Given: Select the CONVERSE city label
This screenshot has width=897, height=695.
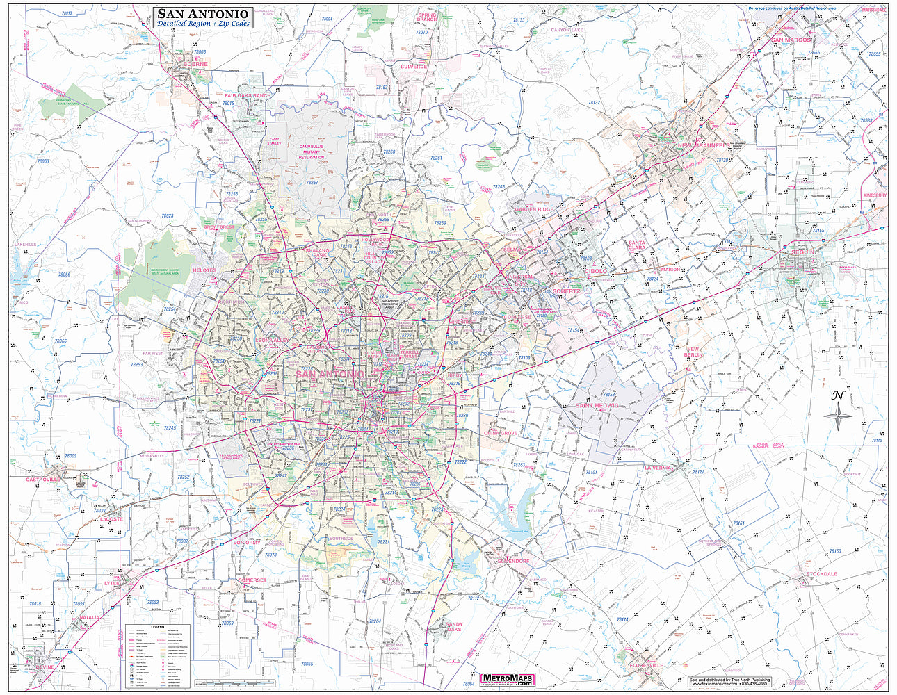Looking at the screenshot, I should (x=518, y=317).
